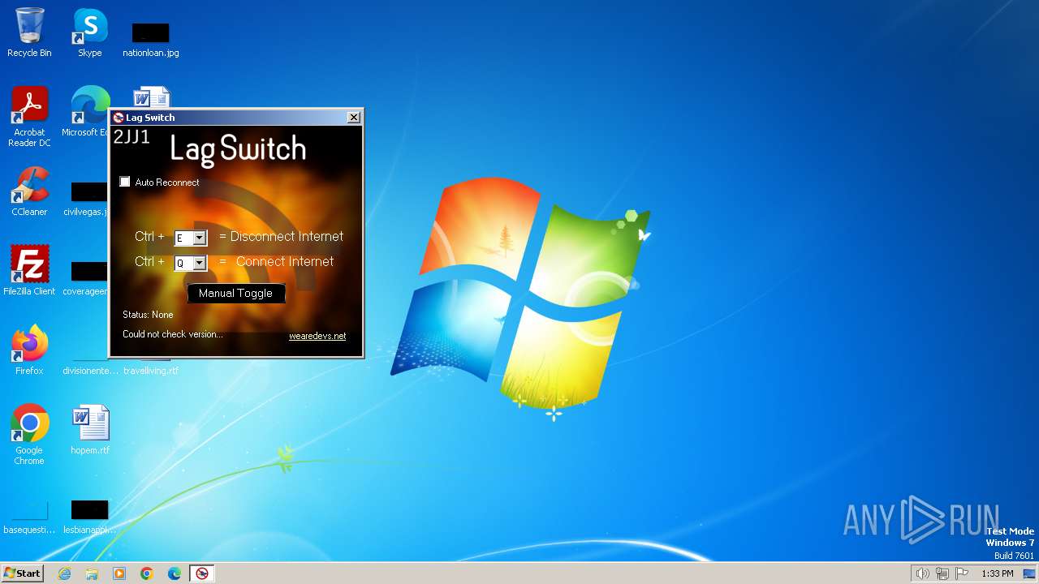Screen dimensions: 1039x584
Task: Open the hopem.rtf document
Action: pyautogui.click(x=90, y=429)
